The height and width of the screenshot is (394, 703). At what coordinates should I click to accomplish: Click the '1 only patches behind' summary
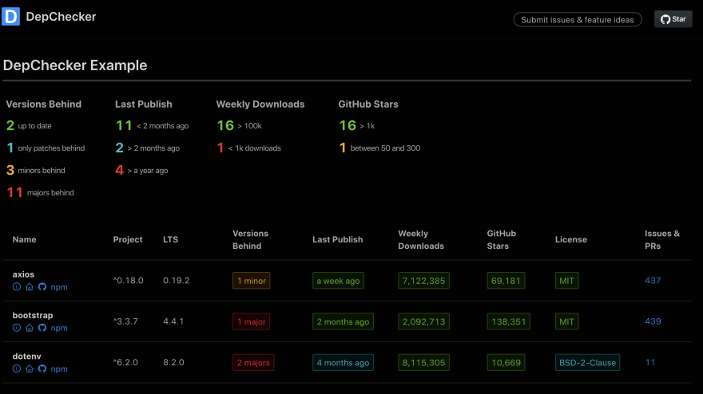[46, 148]
